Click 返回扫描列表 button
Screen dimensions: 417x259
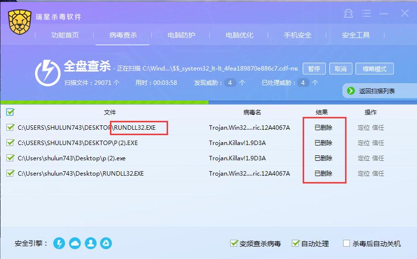pos(380,91)
